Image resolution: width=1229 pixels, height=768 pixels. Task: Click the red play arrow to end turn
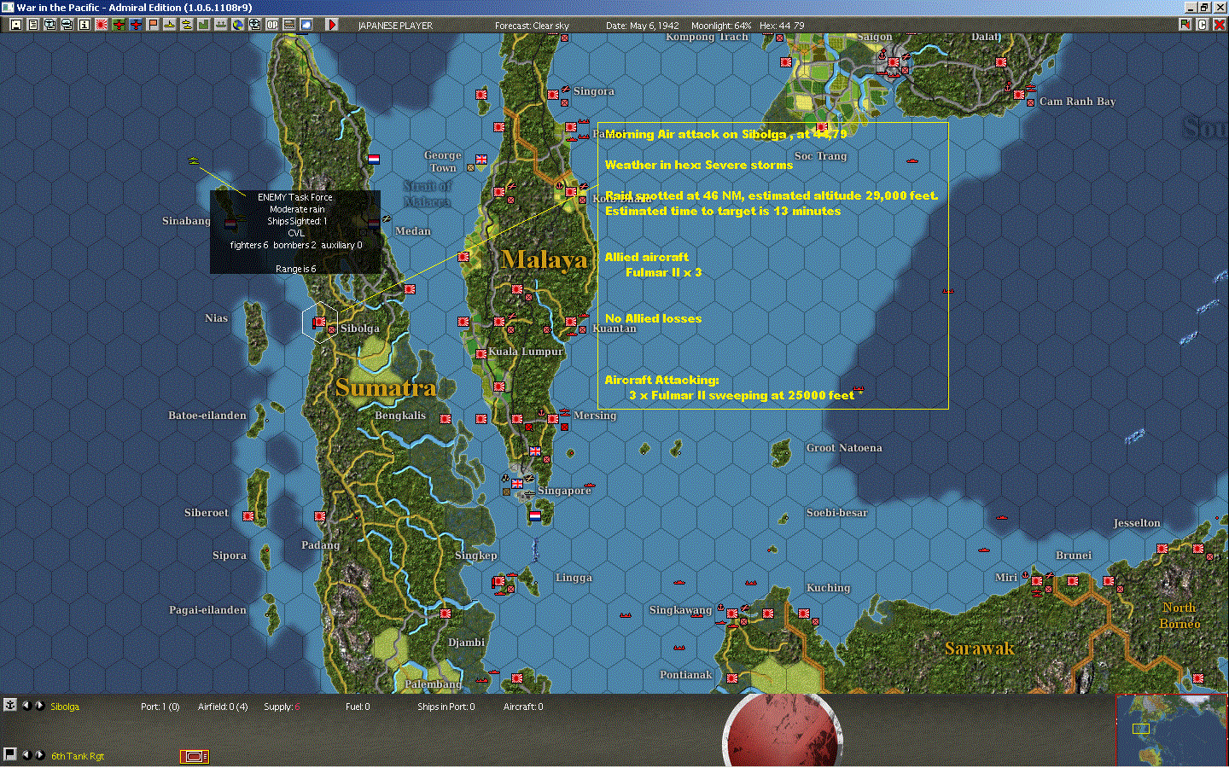point(331,25)
